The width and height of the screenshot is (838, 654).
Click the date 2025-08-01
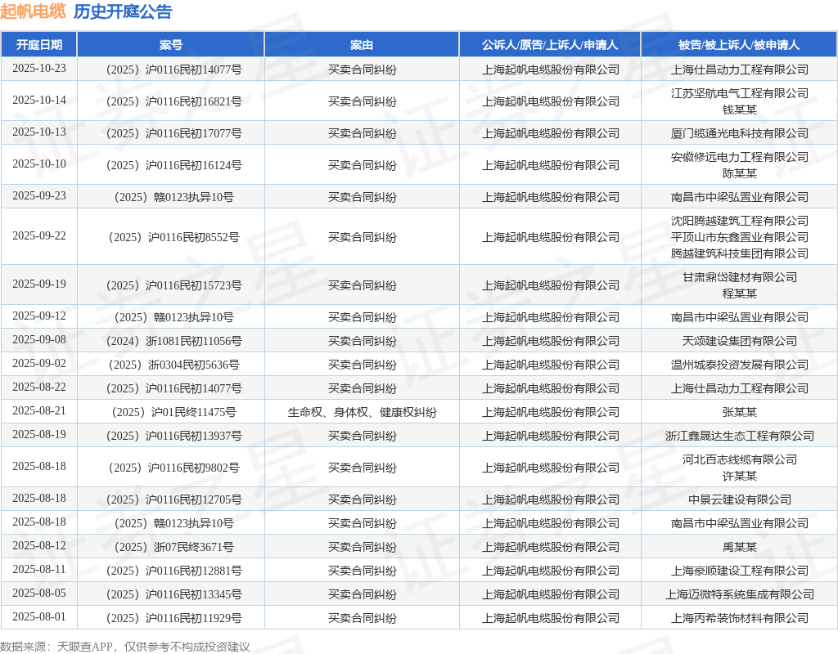[39, 617]
